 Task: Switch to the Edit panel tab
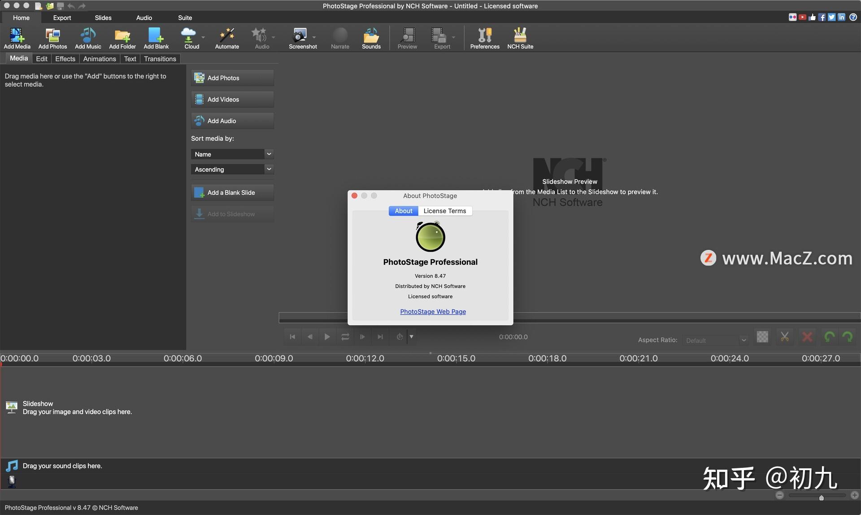tap(42, 59)
